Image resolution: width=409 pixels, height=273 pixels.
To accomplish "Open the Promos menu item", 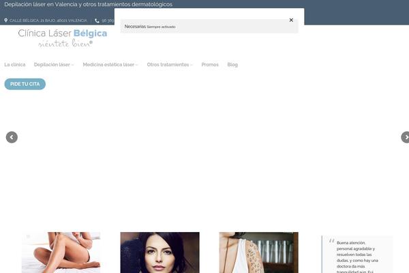I will 210,65.
